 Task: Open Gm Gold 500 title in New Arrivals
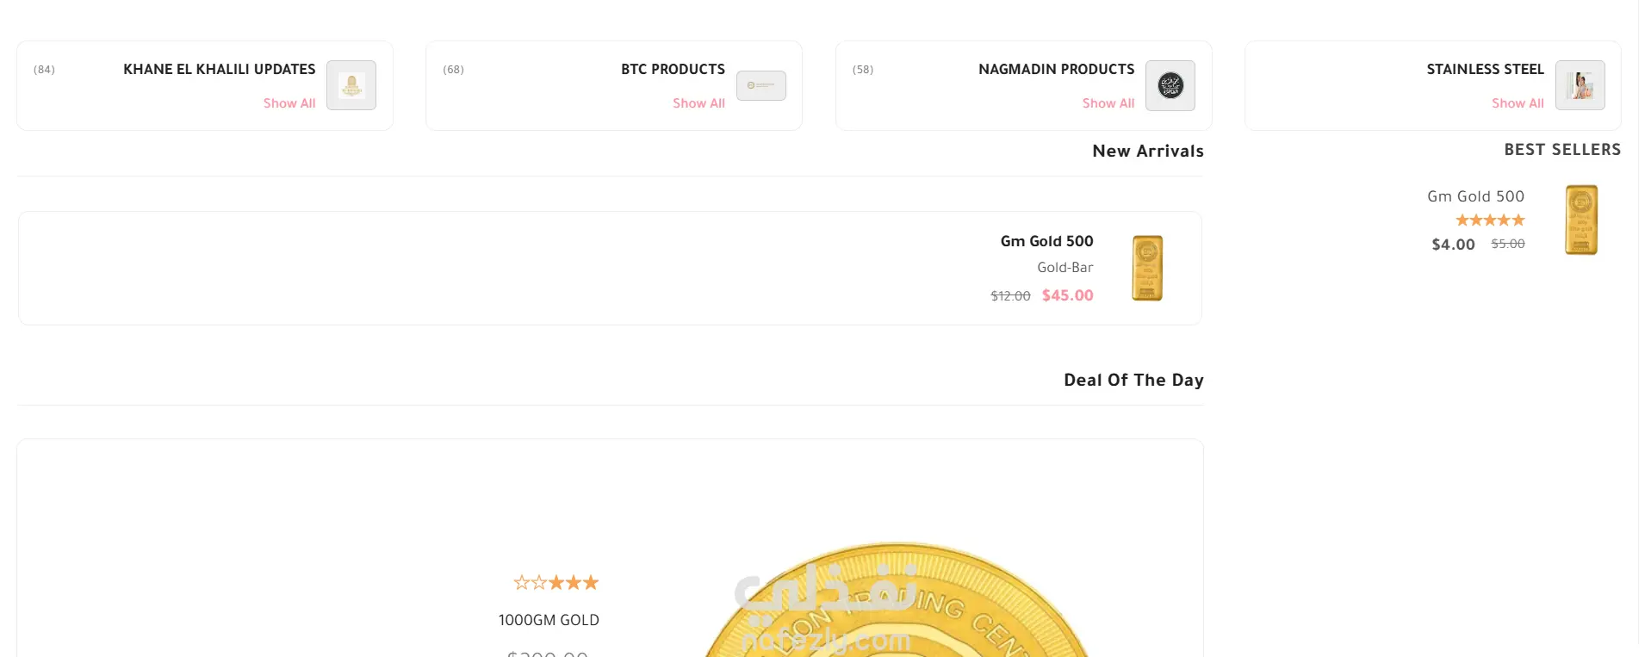[1046, 241]
